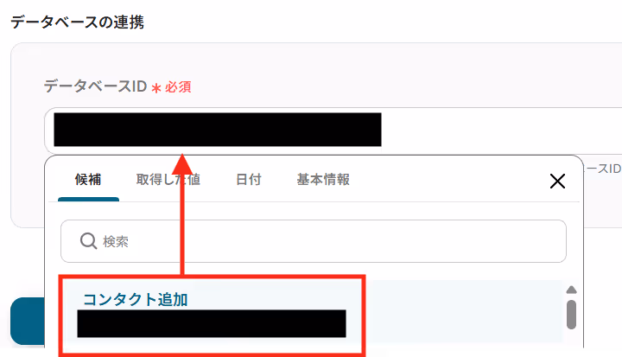
Task: Click the データベースの連携 heading
Action: [x=78, y=22]
